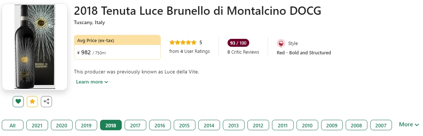Click the five-star user rating stars

pyautogui.click(x=183, y=42)
